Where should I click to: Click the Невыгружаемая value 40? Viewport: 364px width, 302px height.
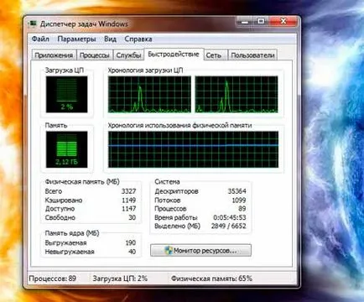133,252
